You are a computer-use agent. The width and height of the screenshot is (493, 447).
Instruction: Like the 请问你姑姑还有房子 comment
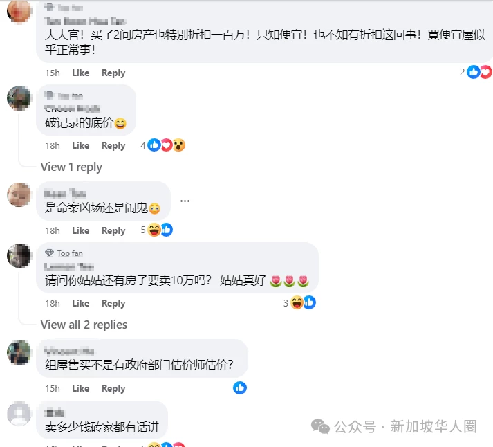pyautogui.click(x=81, y=303)
